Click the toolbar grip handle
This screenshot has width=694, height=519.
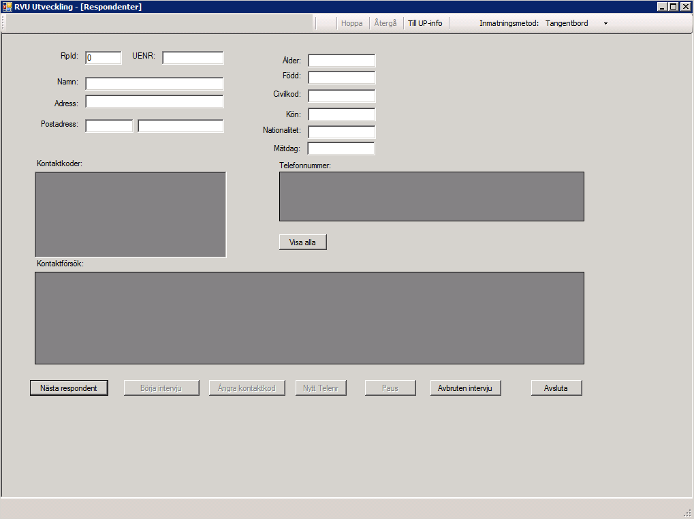coord(3,23)
